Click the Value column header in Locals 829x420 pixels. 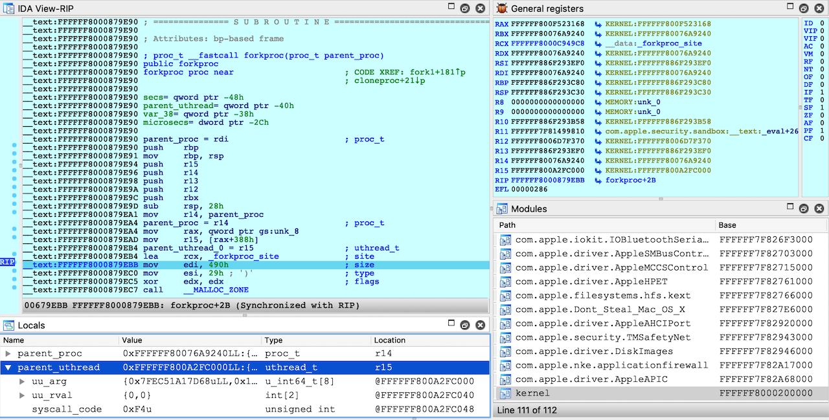tap(133, 340)
